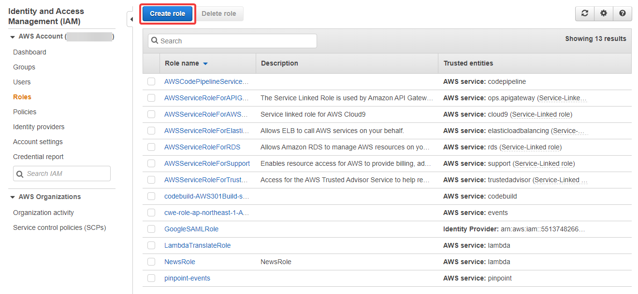
Task: Select Roles in the sidebar
Action: click(x=22, y=97)
